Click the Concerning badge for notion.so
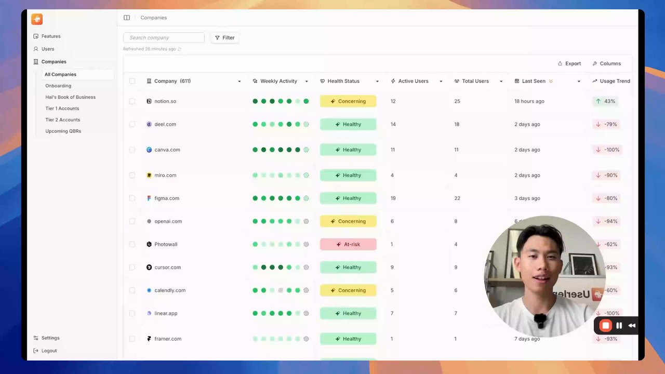 pyautogui.click(x=348, y=101)
